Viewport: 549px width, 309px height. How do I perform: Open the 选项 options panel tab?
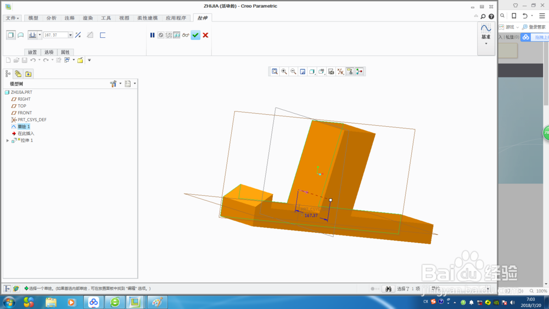click(49, 52)
